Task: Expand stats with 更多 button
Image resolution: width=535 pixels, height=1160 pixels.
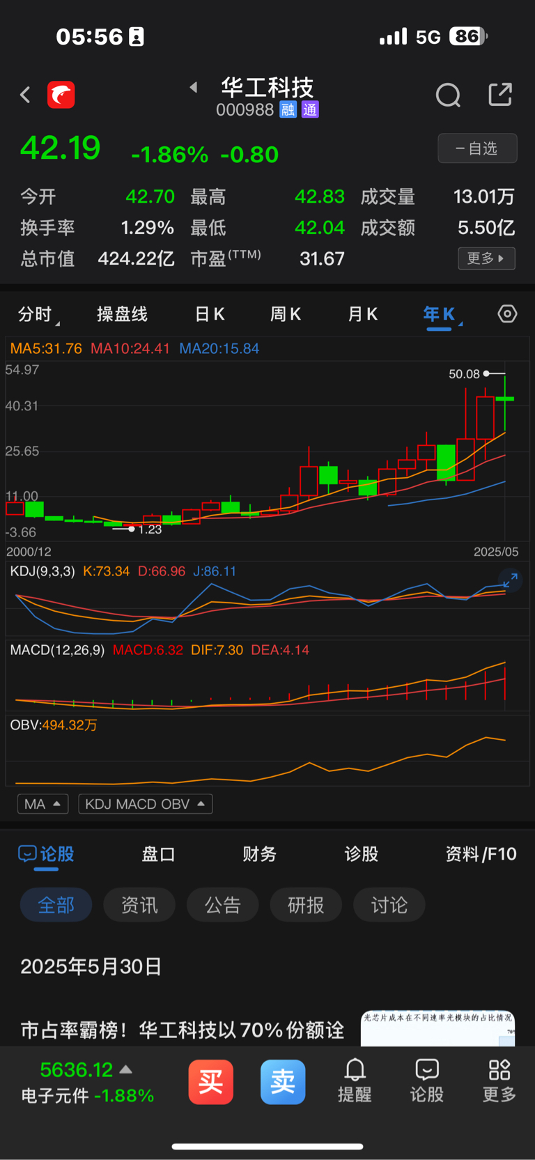Action: (x=486, y=258)
